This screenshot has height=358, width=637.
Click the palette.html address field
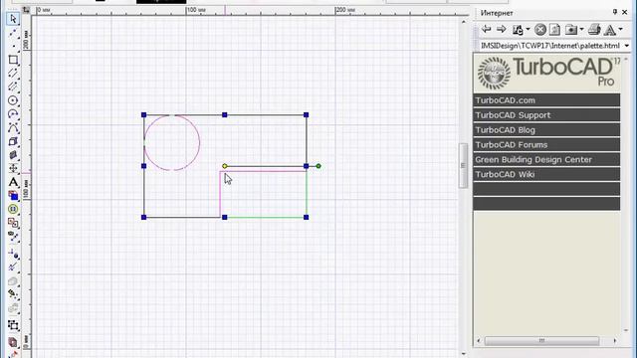click(x=549, y=46)
